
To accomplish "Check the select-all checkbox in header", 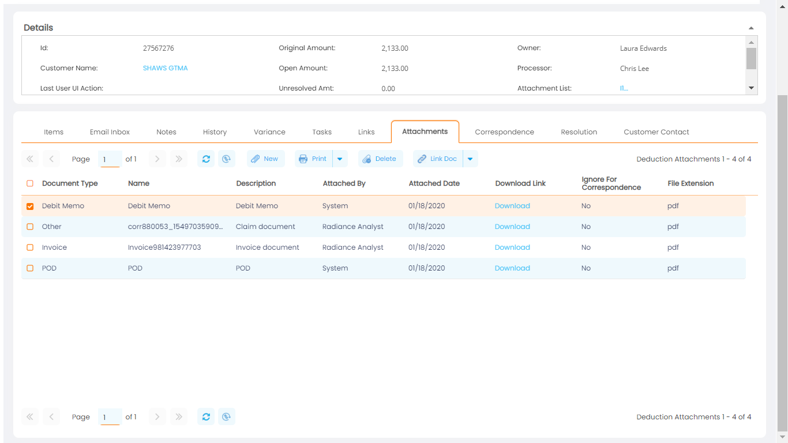I will (x=30, y=183).
